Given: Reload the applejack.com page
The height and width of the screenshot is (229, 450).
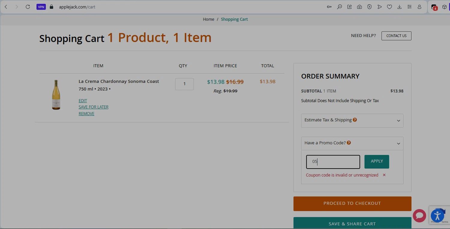Looking at the screenshot, I should pyautogui.click(x=28, y=7).
